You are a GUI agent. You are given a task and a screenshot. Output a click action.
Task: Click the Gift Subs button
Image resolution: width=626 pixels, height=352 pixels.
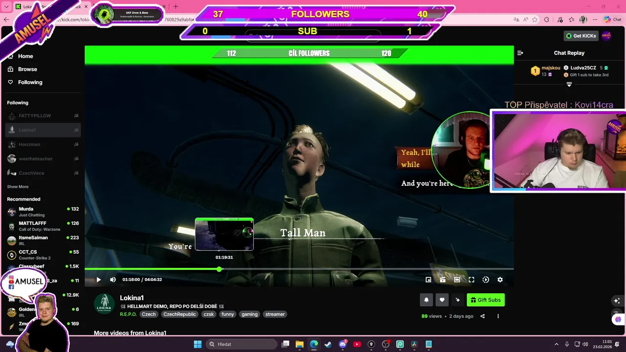(x=486, y=300)
